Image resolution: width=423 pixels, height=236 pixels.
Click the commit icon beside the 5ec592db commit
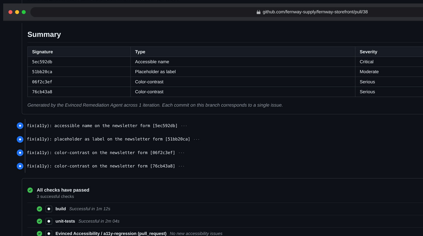tap(20, 126)
